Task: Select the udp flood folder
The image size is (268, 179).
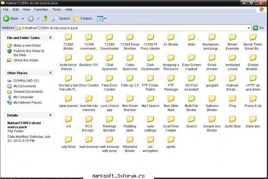Action: [68, 142]
